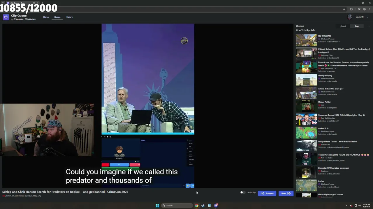Image resolution: width=373 pixels, height=209 pixels.
Task: Open the Kord Breach Trailer thumbnail
Action: 306,146
